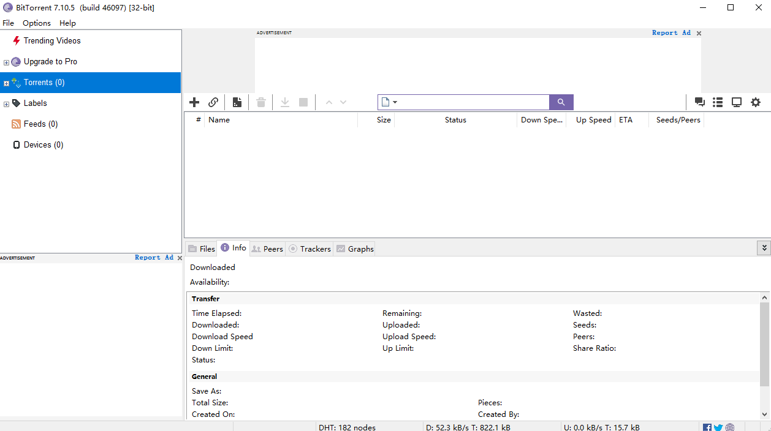Click the chat bubbles icon in toolbar
Screen dimensions: 771x431
point(699,102)
